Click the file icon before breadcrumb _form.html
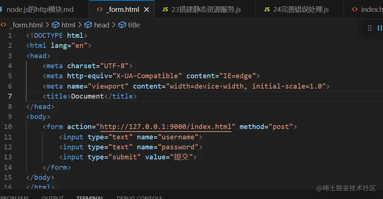The image size is (383, 199). point(3,25)
